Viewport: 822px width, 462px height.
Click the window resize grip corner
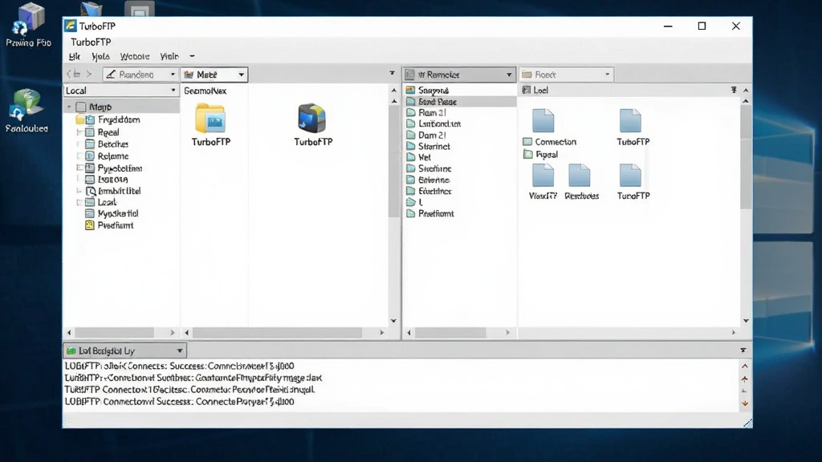(x=747, y=423)
